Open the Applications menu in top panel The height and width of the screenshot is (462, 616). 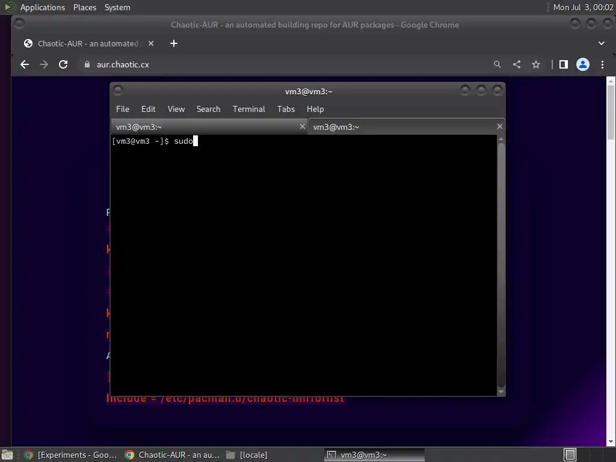pyautogui.click(x=43, y=7)
